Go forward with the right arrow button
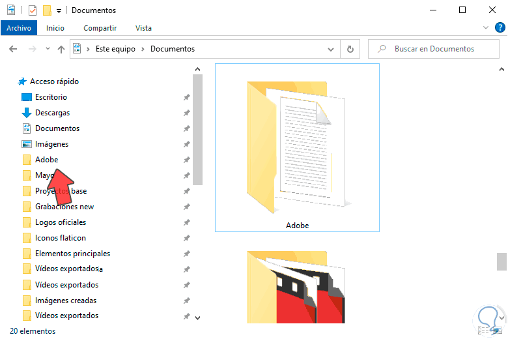Viewport: 508px width, 339px height. click(x=32, y=49)
